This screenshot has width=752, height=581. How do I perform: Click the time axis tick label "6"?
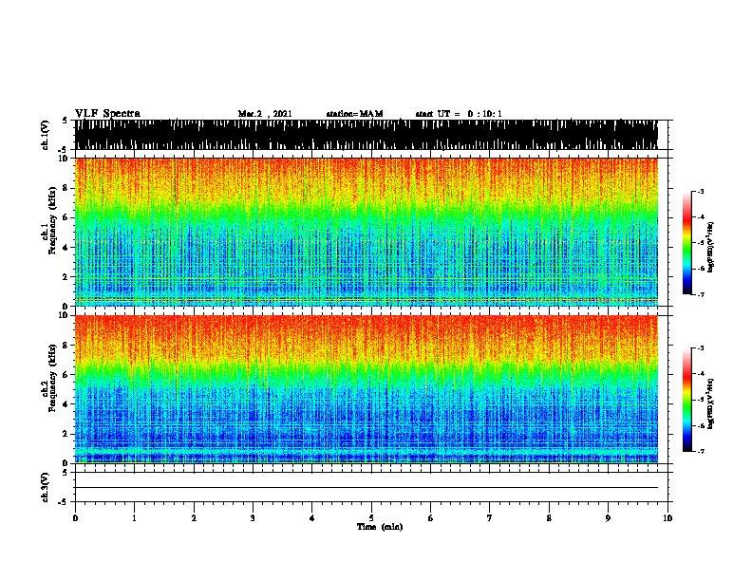431,518
